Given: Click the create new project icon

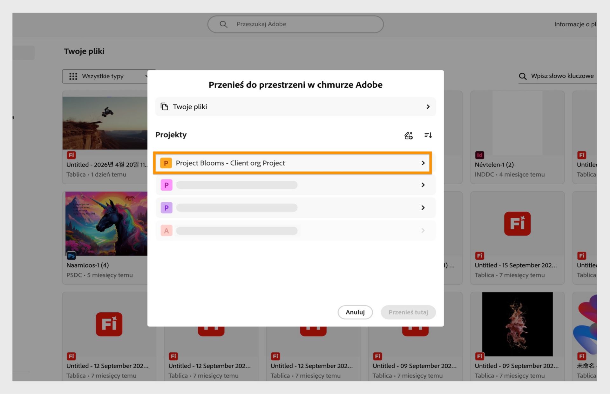Looking at the screenshot, I should 409,135.
